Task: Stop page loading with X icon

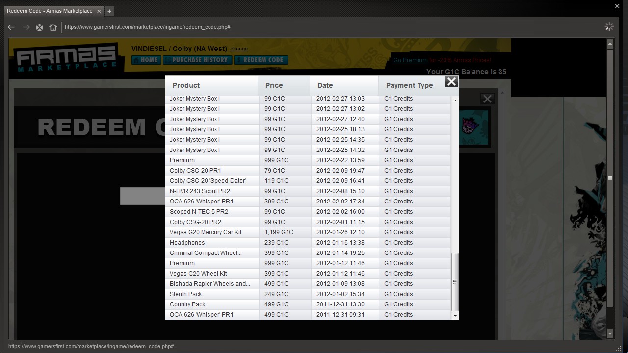Action: coord(40,27)
